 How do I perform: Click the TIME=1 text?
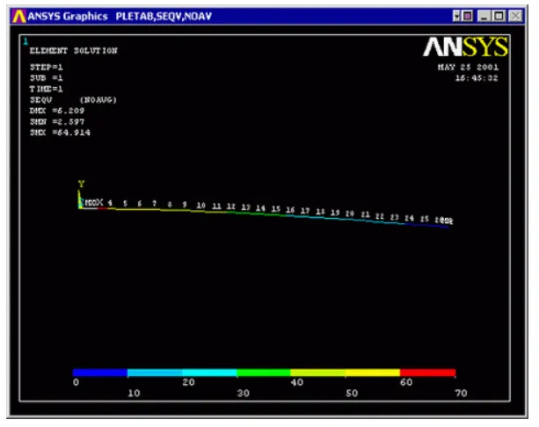[46, 89]
